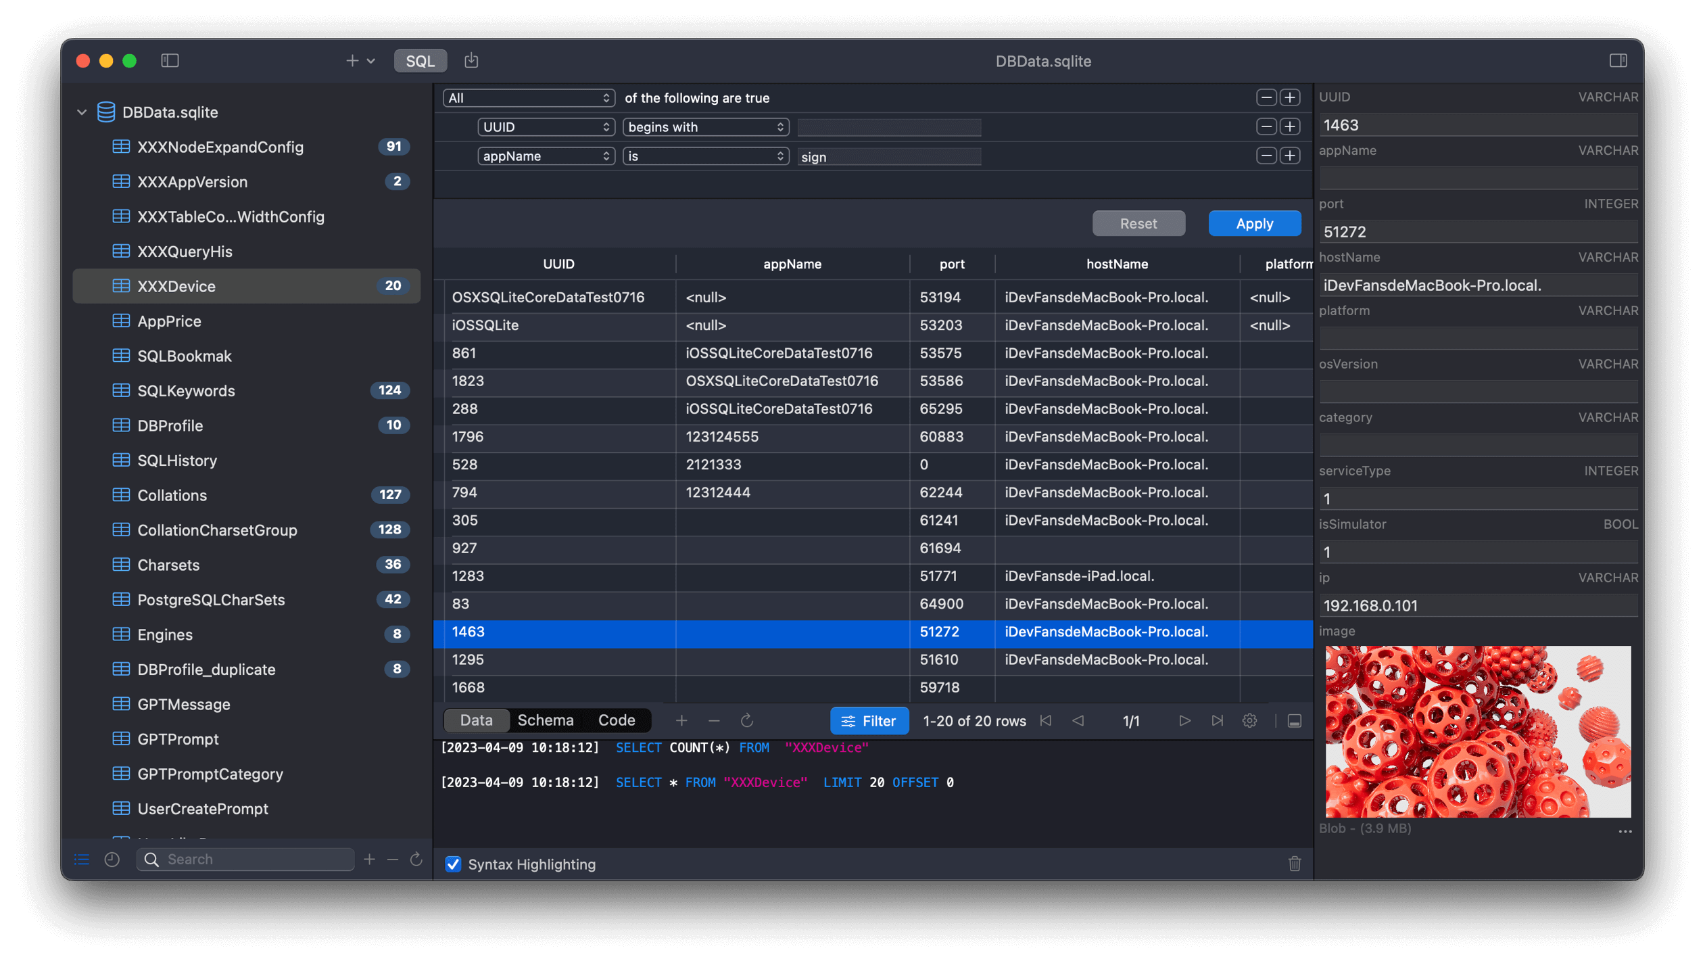Click the list view icon at bottom left
The image size is (1705, 961).
(81, 859)
